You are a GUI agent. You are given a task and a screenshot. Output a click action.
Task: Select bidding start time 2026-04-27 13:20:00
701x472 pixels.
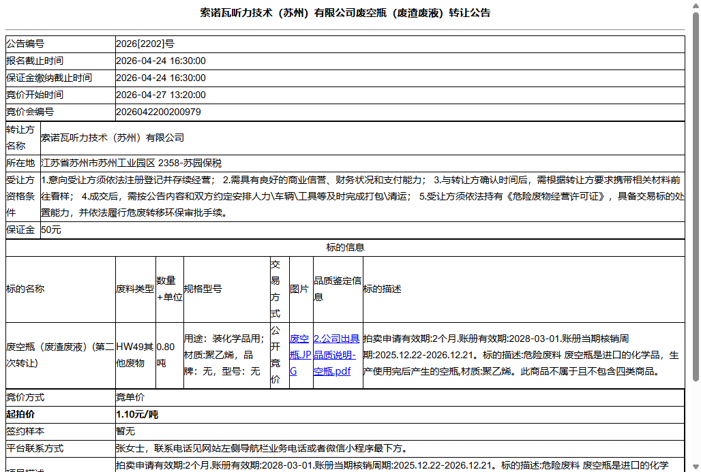(161, 95)
